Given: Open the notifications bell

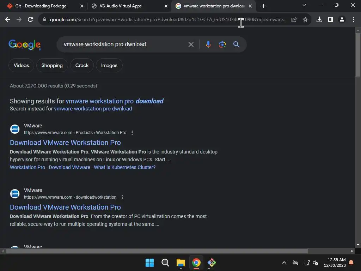Looking at the screenshot, I should (x=351, y=263).
